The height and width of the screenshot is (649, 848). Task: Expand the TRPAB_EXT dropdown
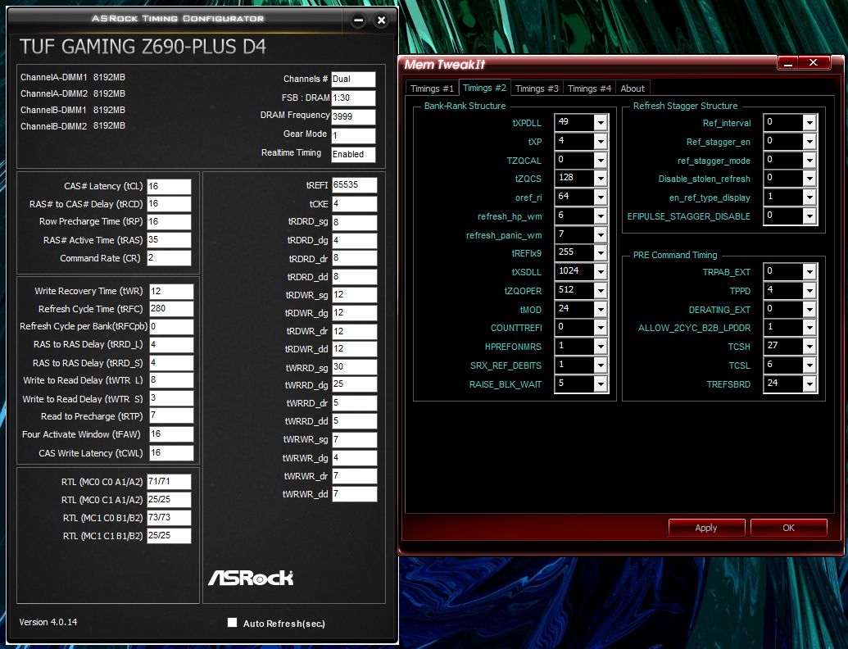(809, 272)
